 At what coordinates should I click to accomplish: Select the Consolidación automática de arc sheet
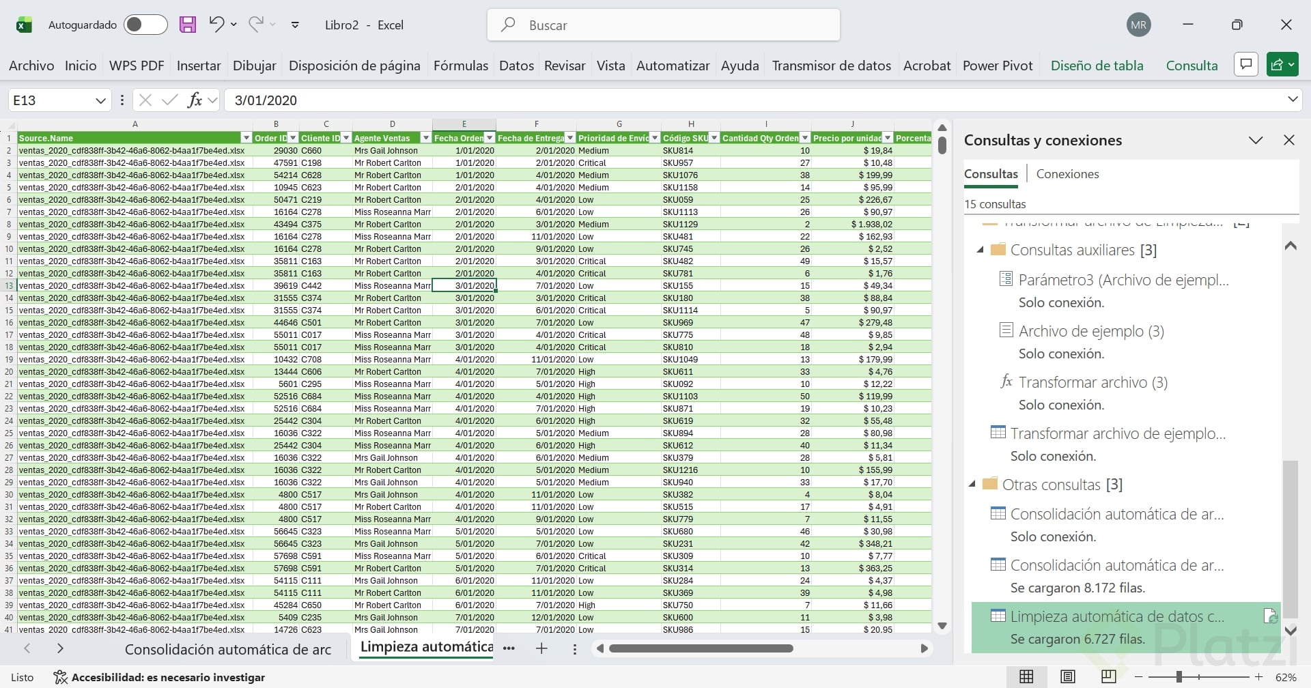(x=227, y=649)
